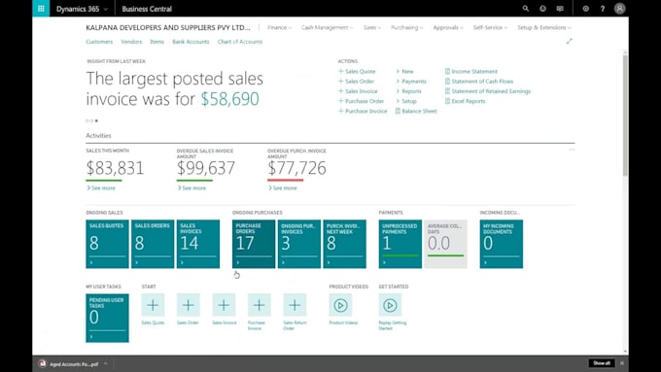The height and width of the screenshot is (372, 661).
Task: Open the My Incoming Documents tile
Action: click(x=502, y=244)
